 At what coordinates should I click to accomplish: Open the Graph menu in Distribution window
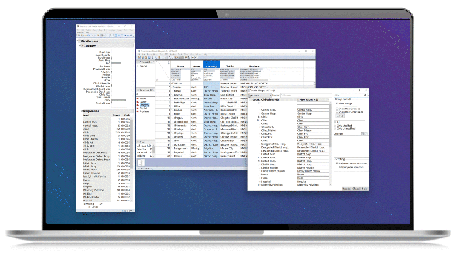point(120,30)
